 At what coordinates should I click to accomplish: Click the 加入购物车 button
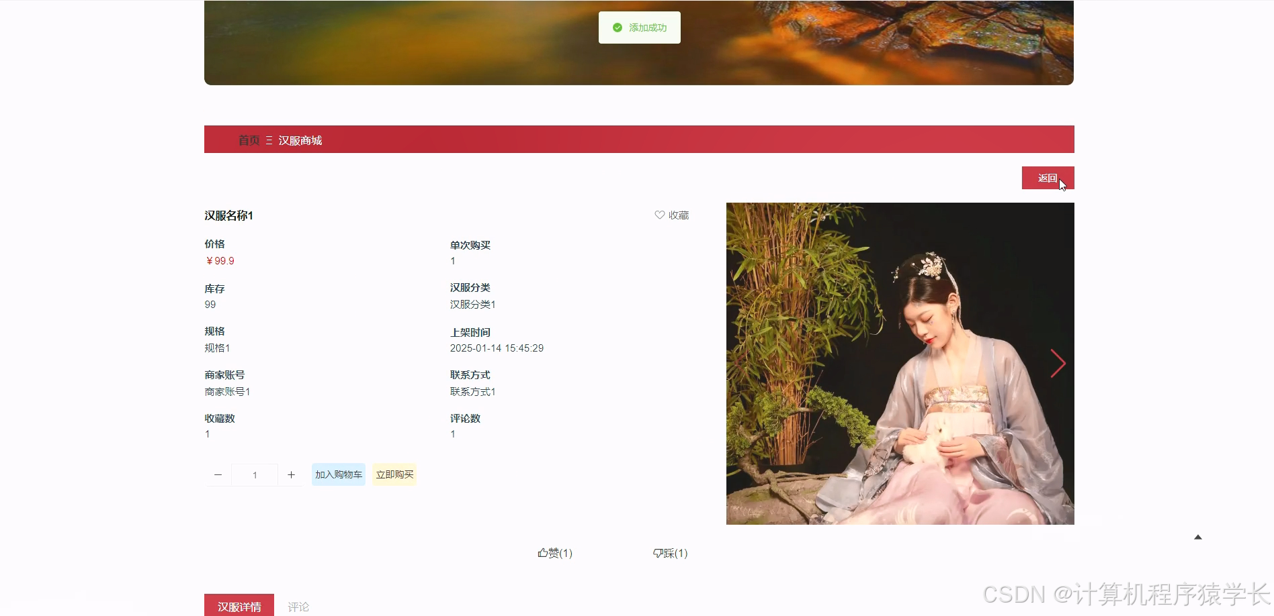(x=338, y=474)
